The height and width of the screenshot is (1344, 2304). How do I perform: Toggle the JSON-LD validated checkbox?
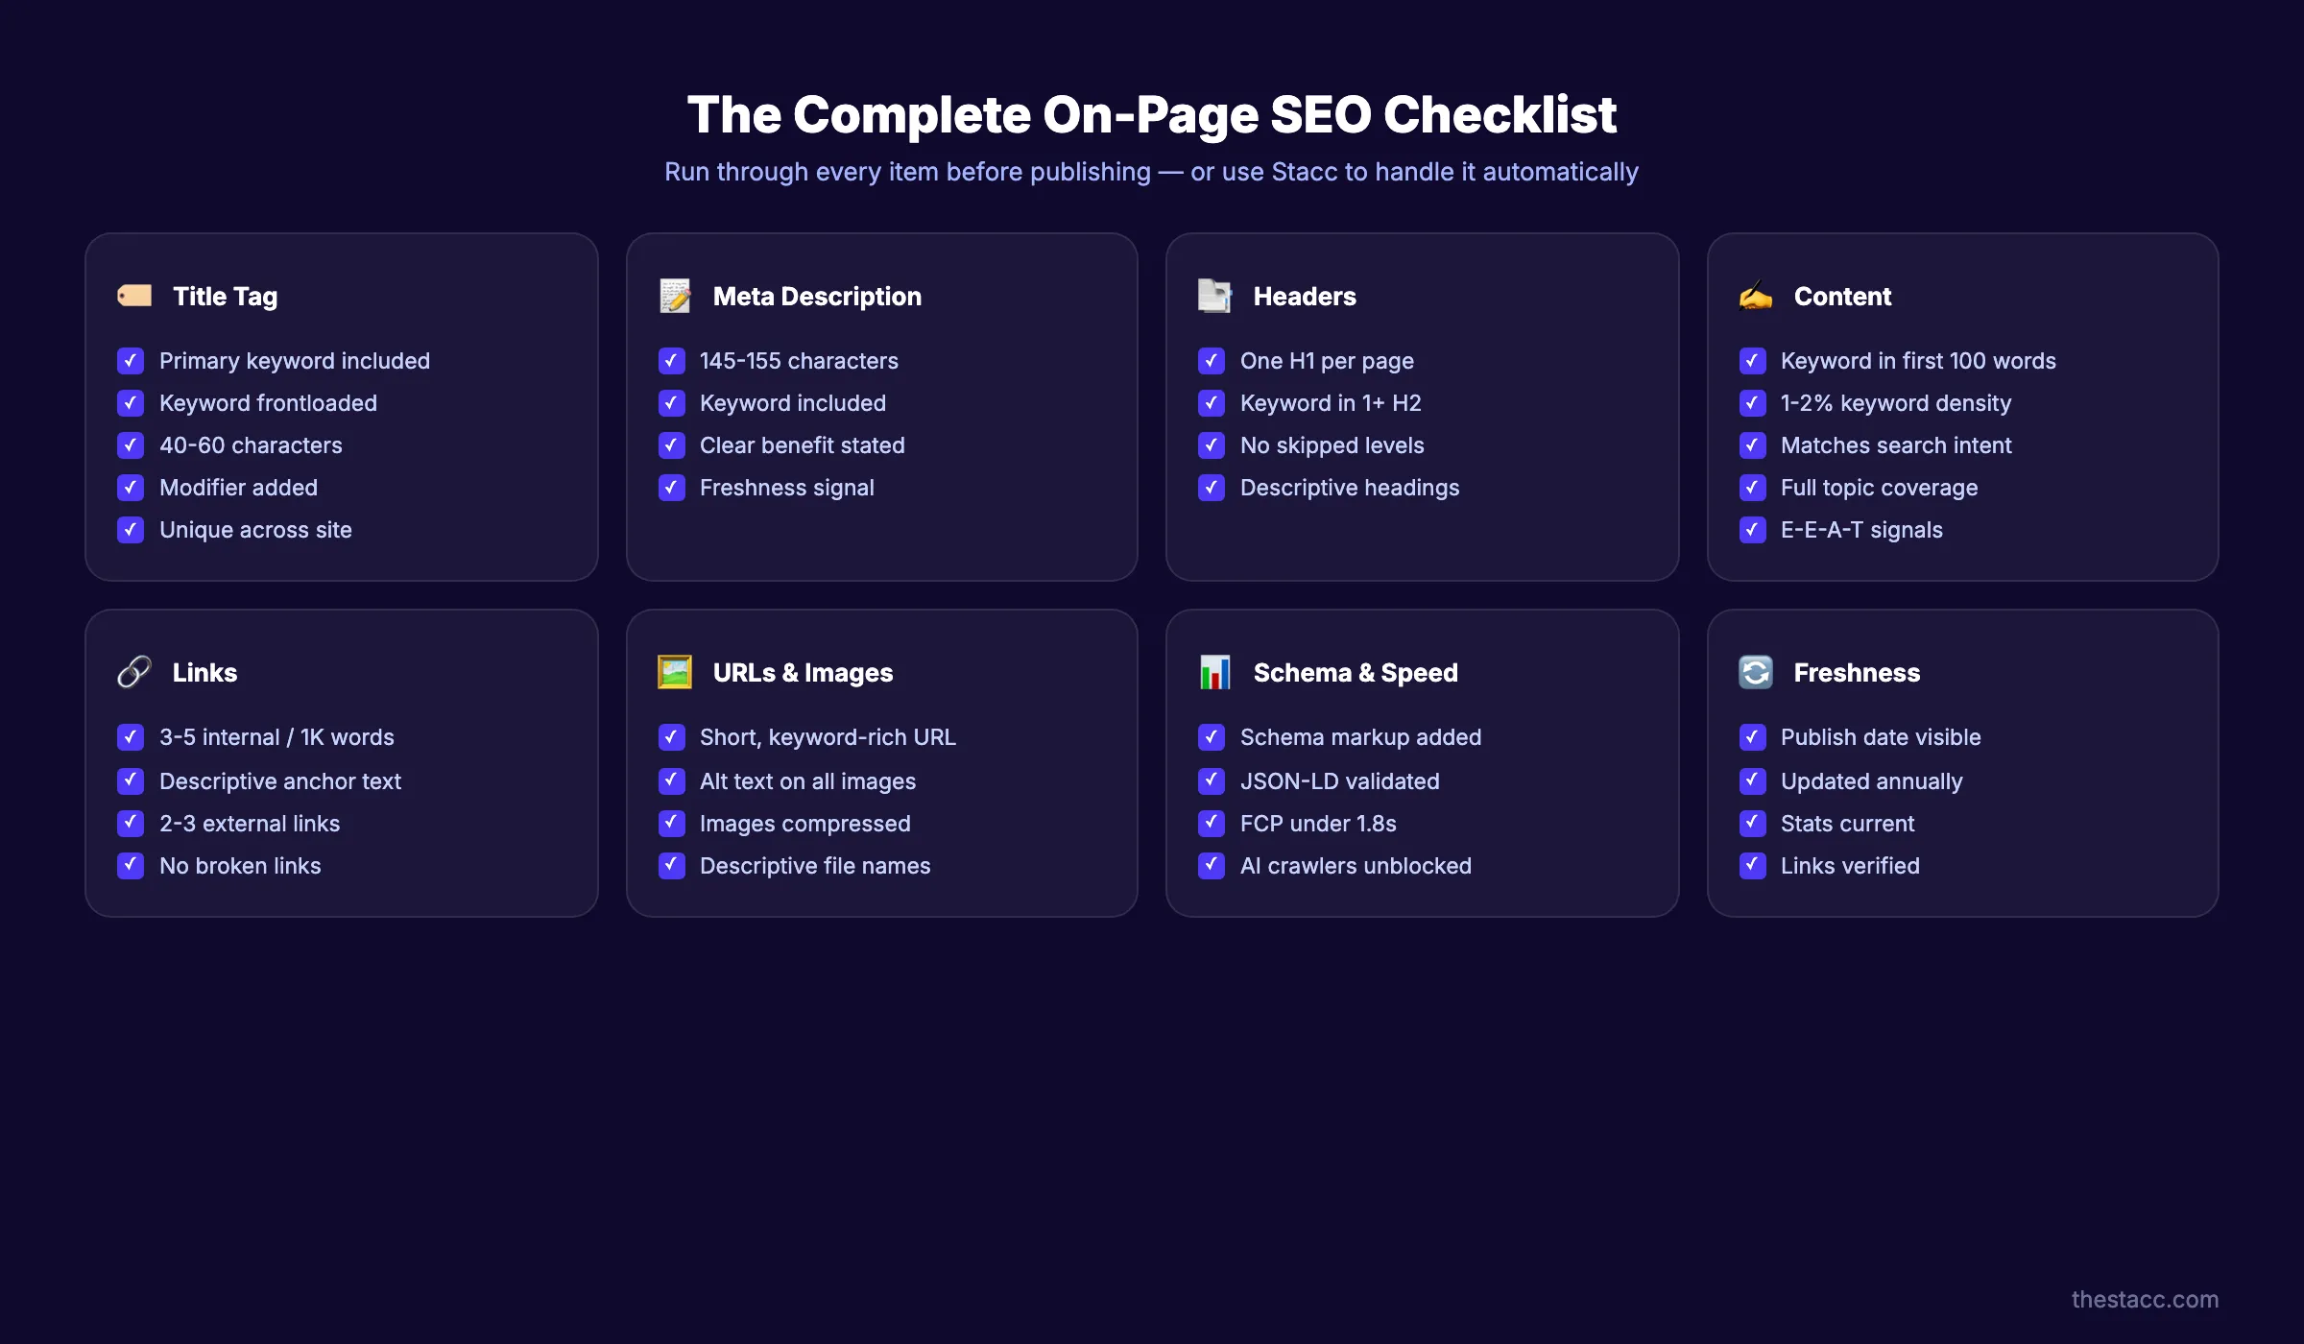(x=1212, y=780)
